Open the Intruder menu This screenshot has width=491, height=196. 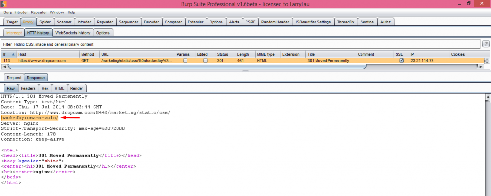[x=21, y=12]
